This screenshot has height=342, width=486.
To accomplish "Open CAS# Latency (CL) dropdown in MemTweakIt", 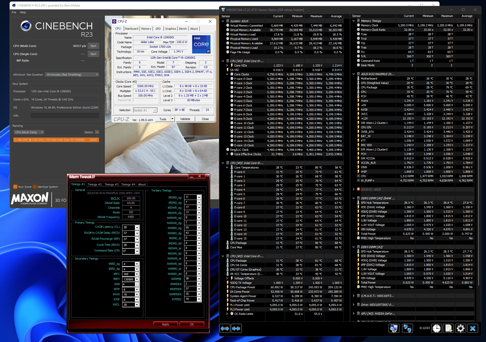I will (x=137, y=227).
